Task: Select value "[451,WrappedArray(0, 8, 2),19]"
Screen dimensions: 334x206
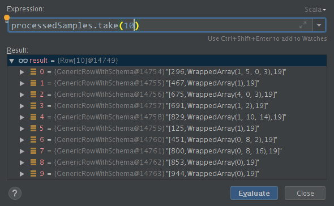Action: tap(221, 140)
